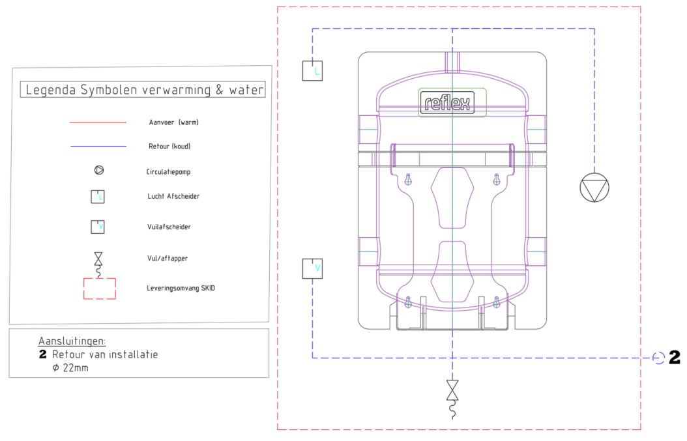The width and height of the screenshot is (687, 441).
Task: Click the top pipe connection stub of the vessel
Action: coord(452,62)
